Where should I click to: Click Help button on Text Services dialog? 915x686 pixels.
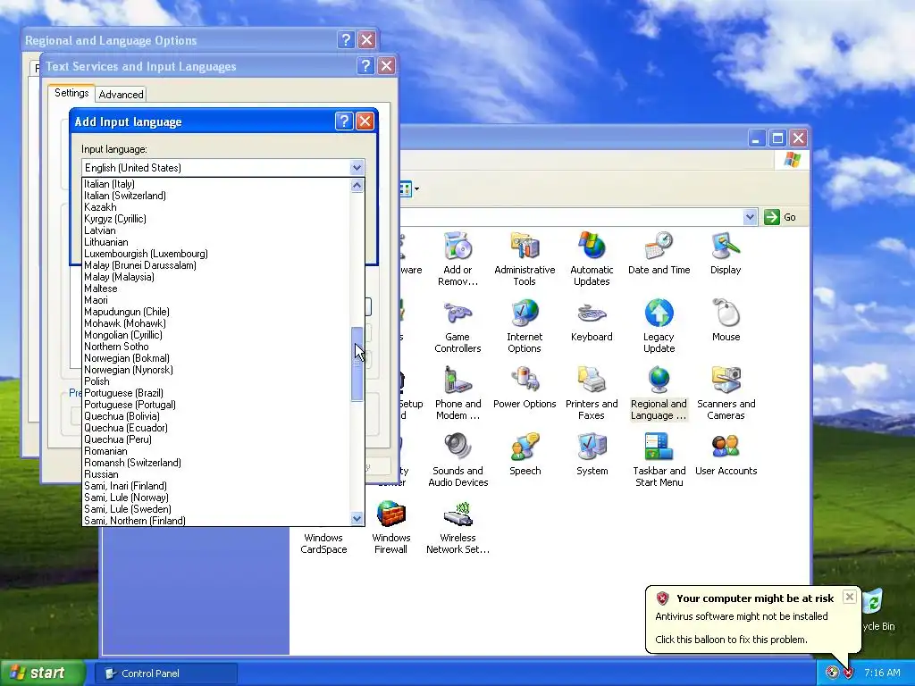(x=365, y=65)
